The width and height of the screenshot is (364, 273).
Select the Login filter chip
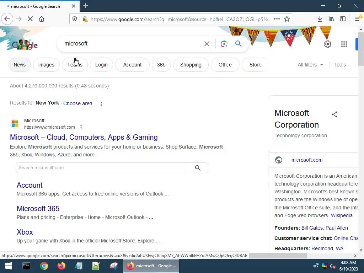tap(101, 65)
